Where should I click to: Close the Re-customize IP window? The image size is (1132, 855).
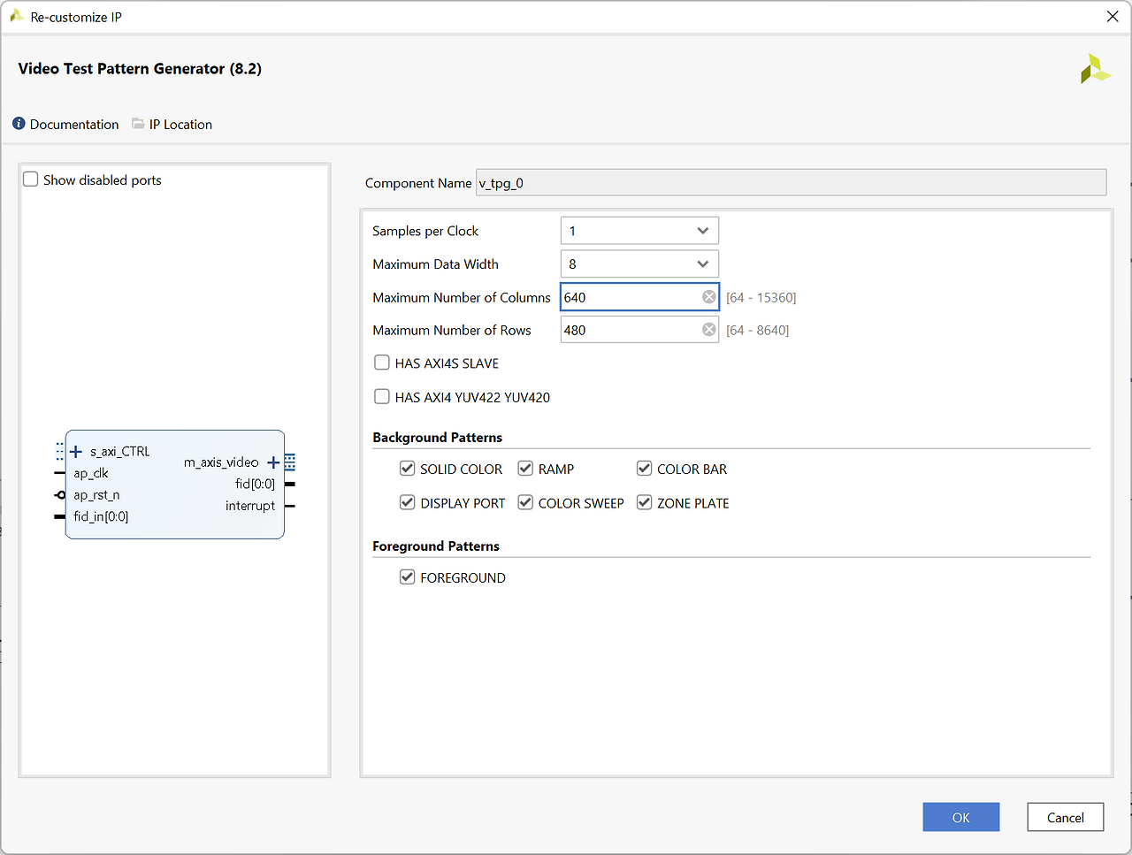(x=1113, y=17)
